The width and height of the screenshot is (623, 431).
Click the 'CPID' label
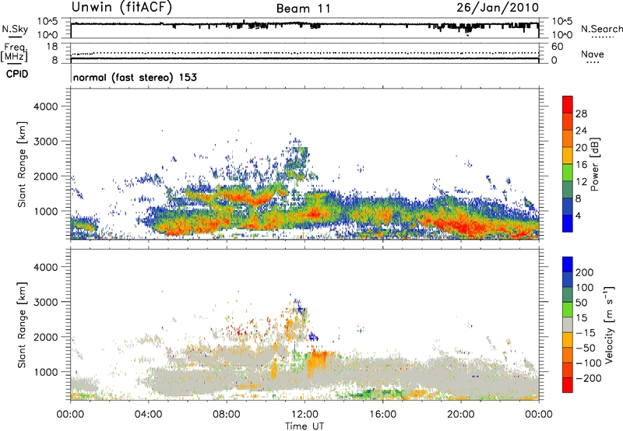point(17,74)
